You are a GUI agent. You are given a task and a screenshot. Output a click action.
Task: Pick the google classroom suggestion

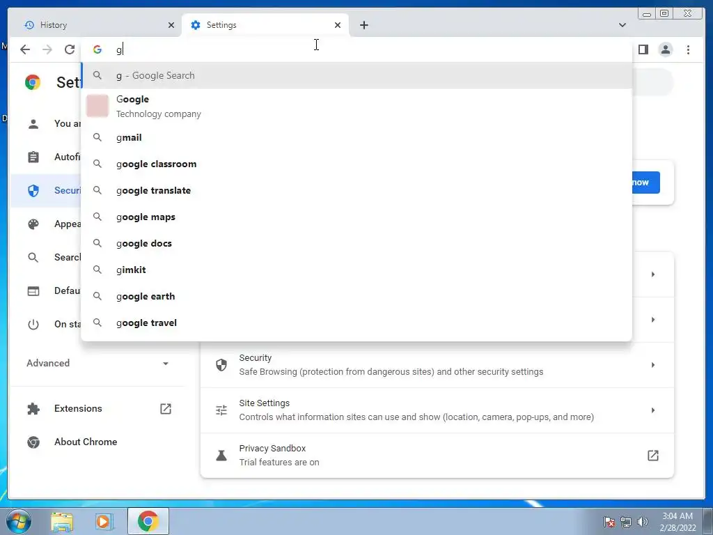[x=356, y=164]
